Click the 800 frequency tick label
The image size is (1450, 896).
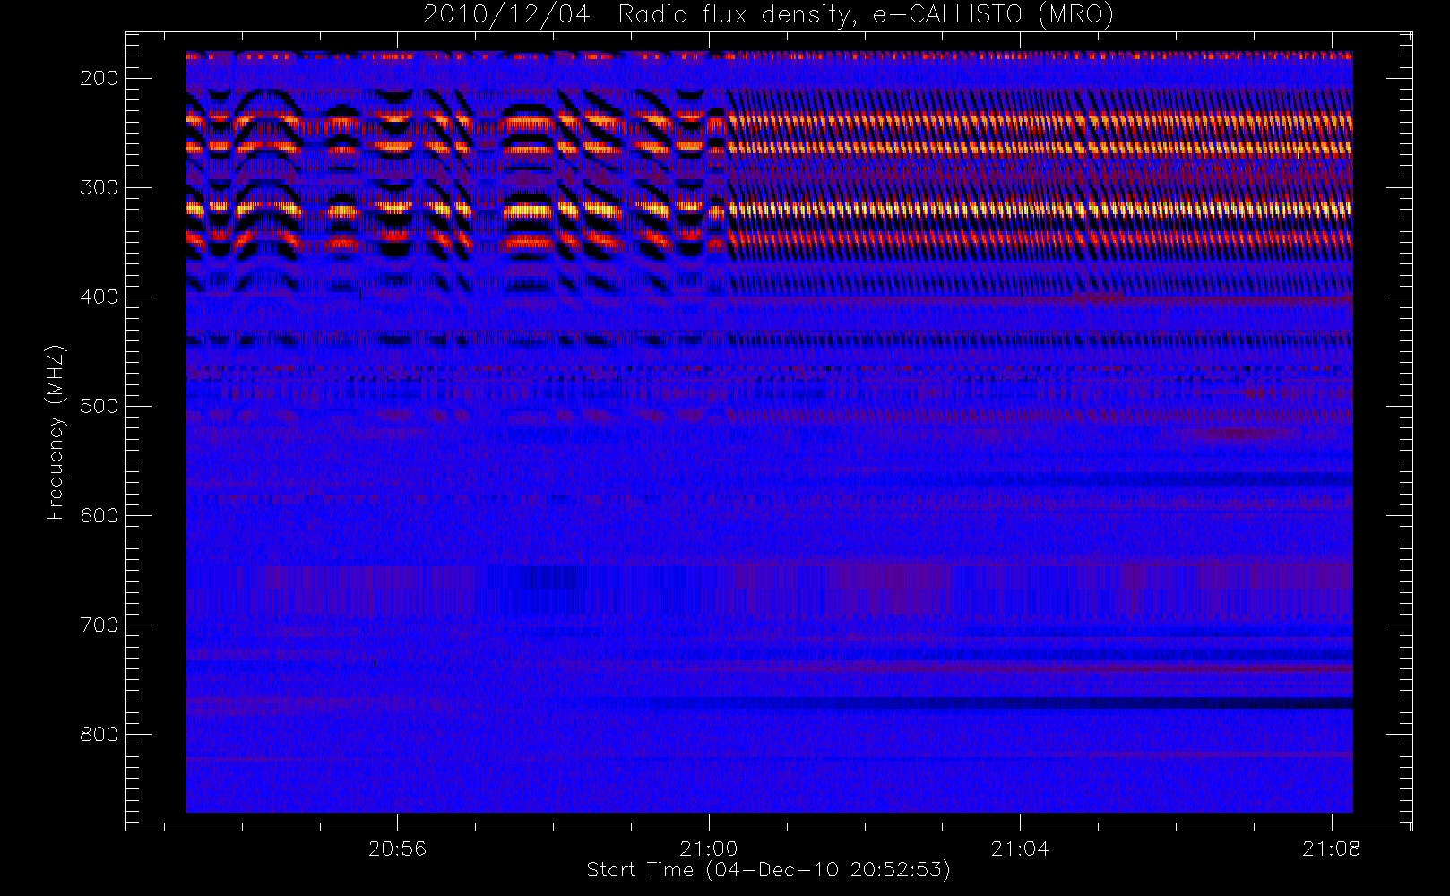(99, 735)
